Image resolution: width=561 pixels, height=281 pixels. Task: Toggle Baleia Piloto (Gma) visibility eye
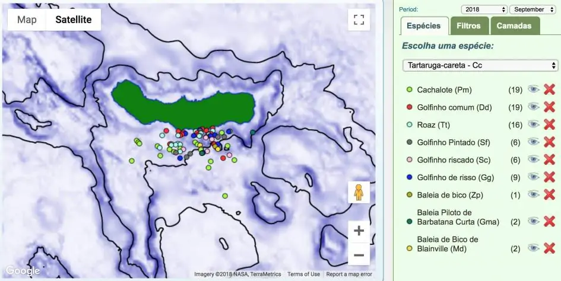[534, 221]
